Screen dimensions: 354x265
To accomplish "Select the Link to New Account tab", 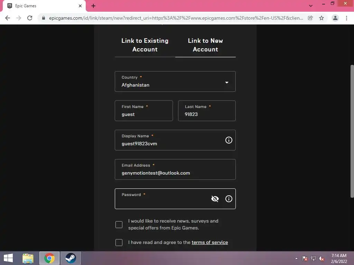I will 205,45.
